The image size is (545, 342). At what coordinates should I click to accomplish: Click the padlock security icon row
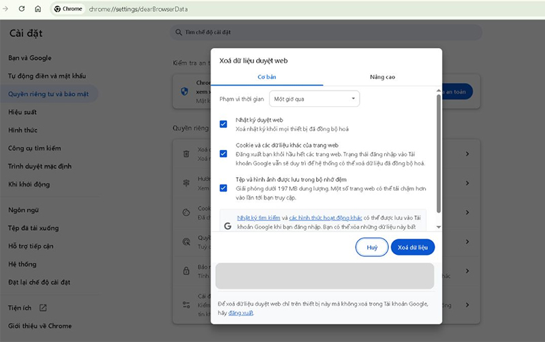point(186,270)
